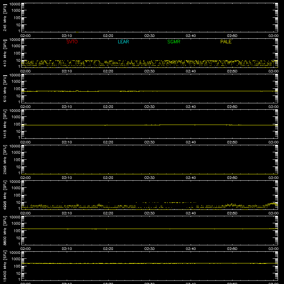Click 02:00 tick label under 610 MHz panel
The image size is (284, 284).
click(x=26, y=107)
